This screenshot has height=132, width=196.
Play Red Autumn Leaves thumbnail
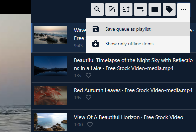(x=51, y=95)
